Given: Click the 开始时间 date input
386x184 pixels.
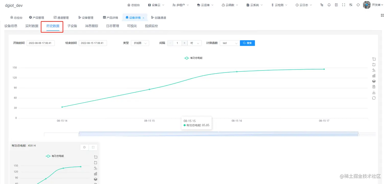Looking at the screenshot, I should click(x=41, y=43).
